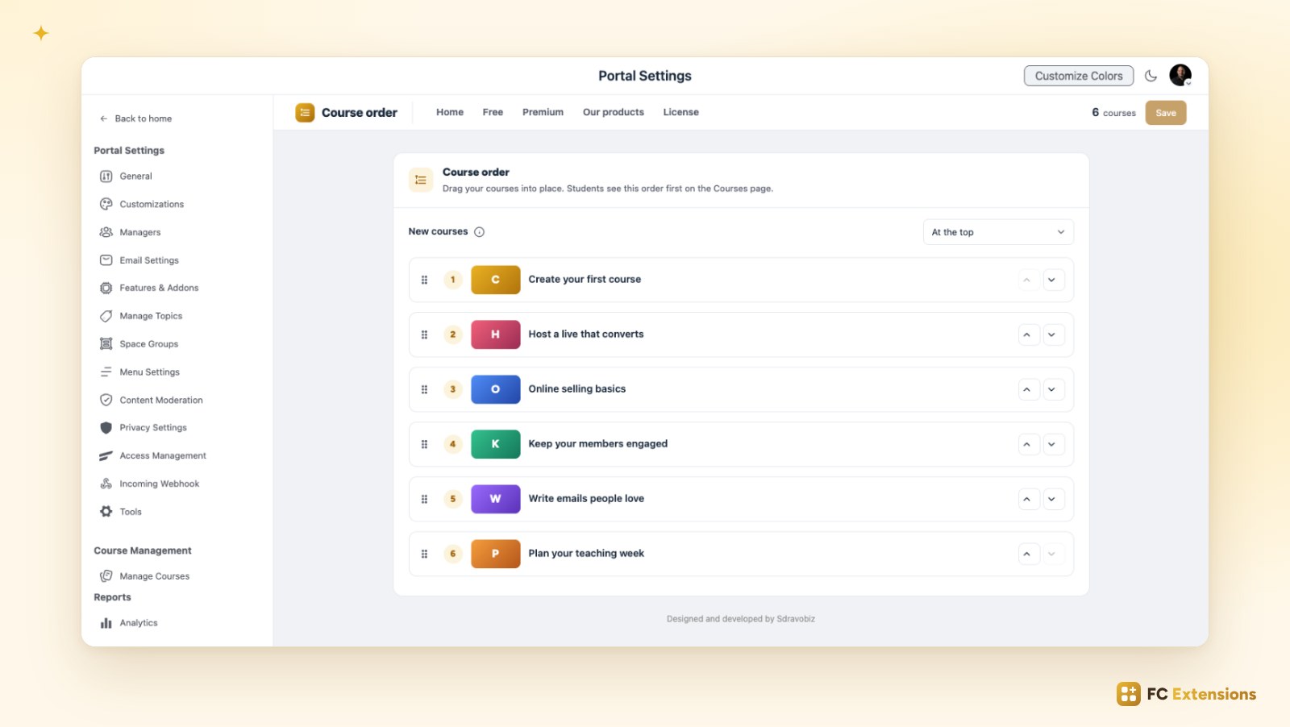The height and width of the screenshot is (727, 1290).
Task: Move Host a live that converts up
Action: [1028, 334]
